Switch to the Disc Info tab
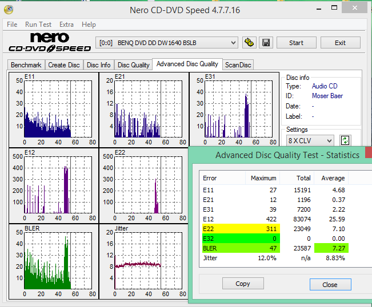 [x=99, y=65]
